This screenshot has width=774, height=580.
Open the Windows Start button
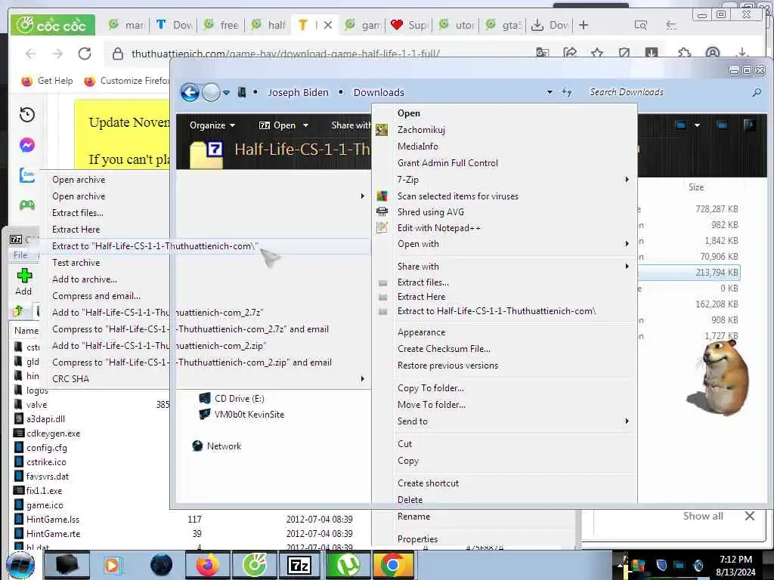coord(20,565)
